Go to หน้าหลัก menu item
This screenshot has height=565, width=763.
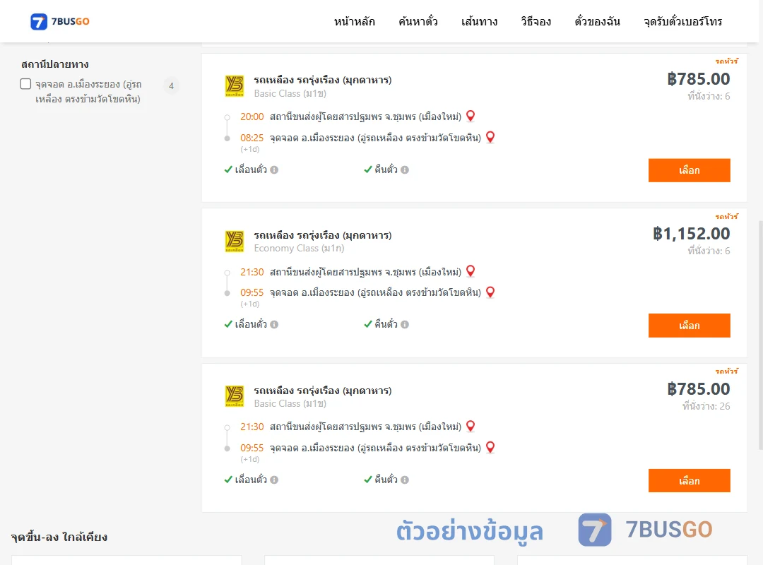click(354, 21)
